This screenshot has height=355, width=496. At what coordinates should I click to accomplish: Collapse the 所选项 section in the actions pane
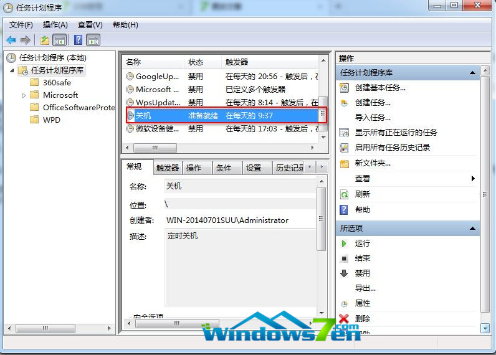coord(473,229)
